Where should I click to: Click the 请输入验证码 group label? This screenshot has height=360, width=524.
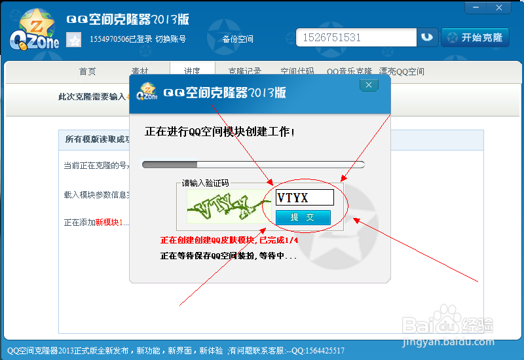click(205, 183)
